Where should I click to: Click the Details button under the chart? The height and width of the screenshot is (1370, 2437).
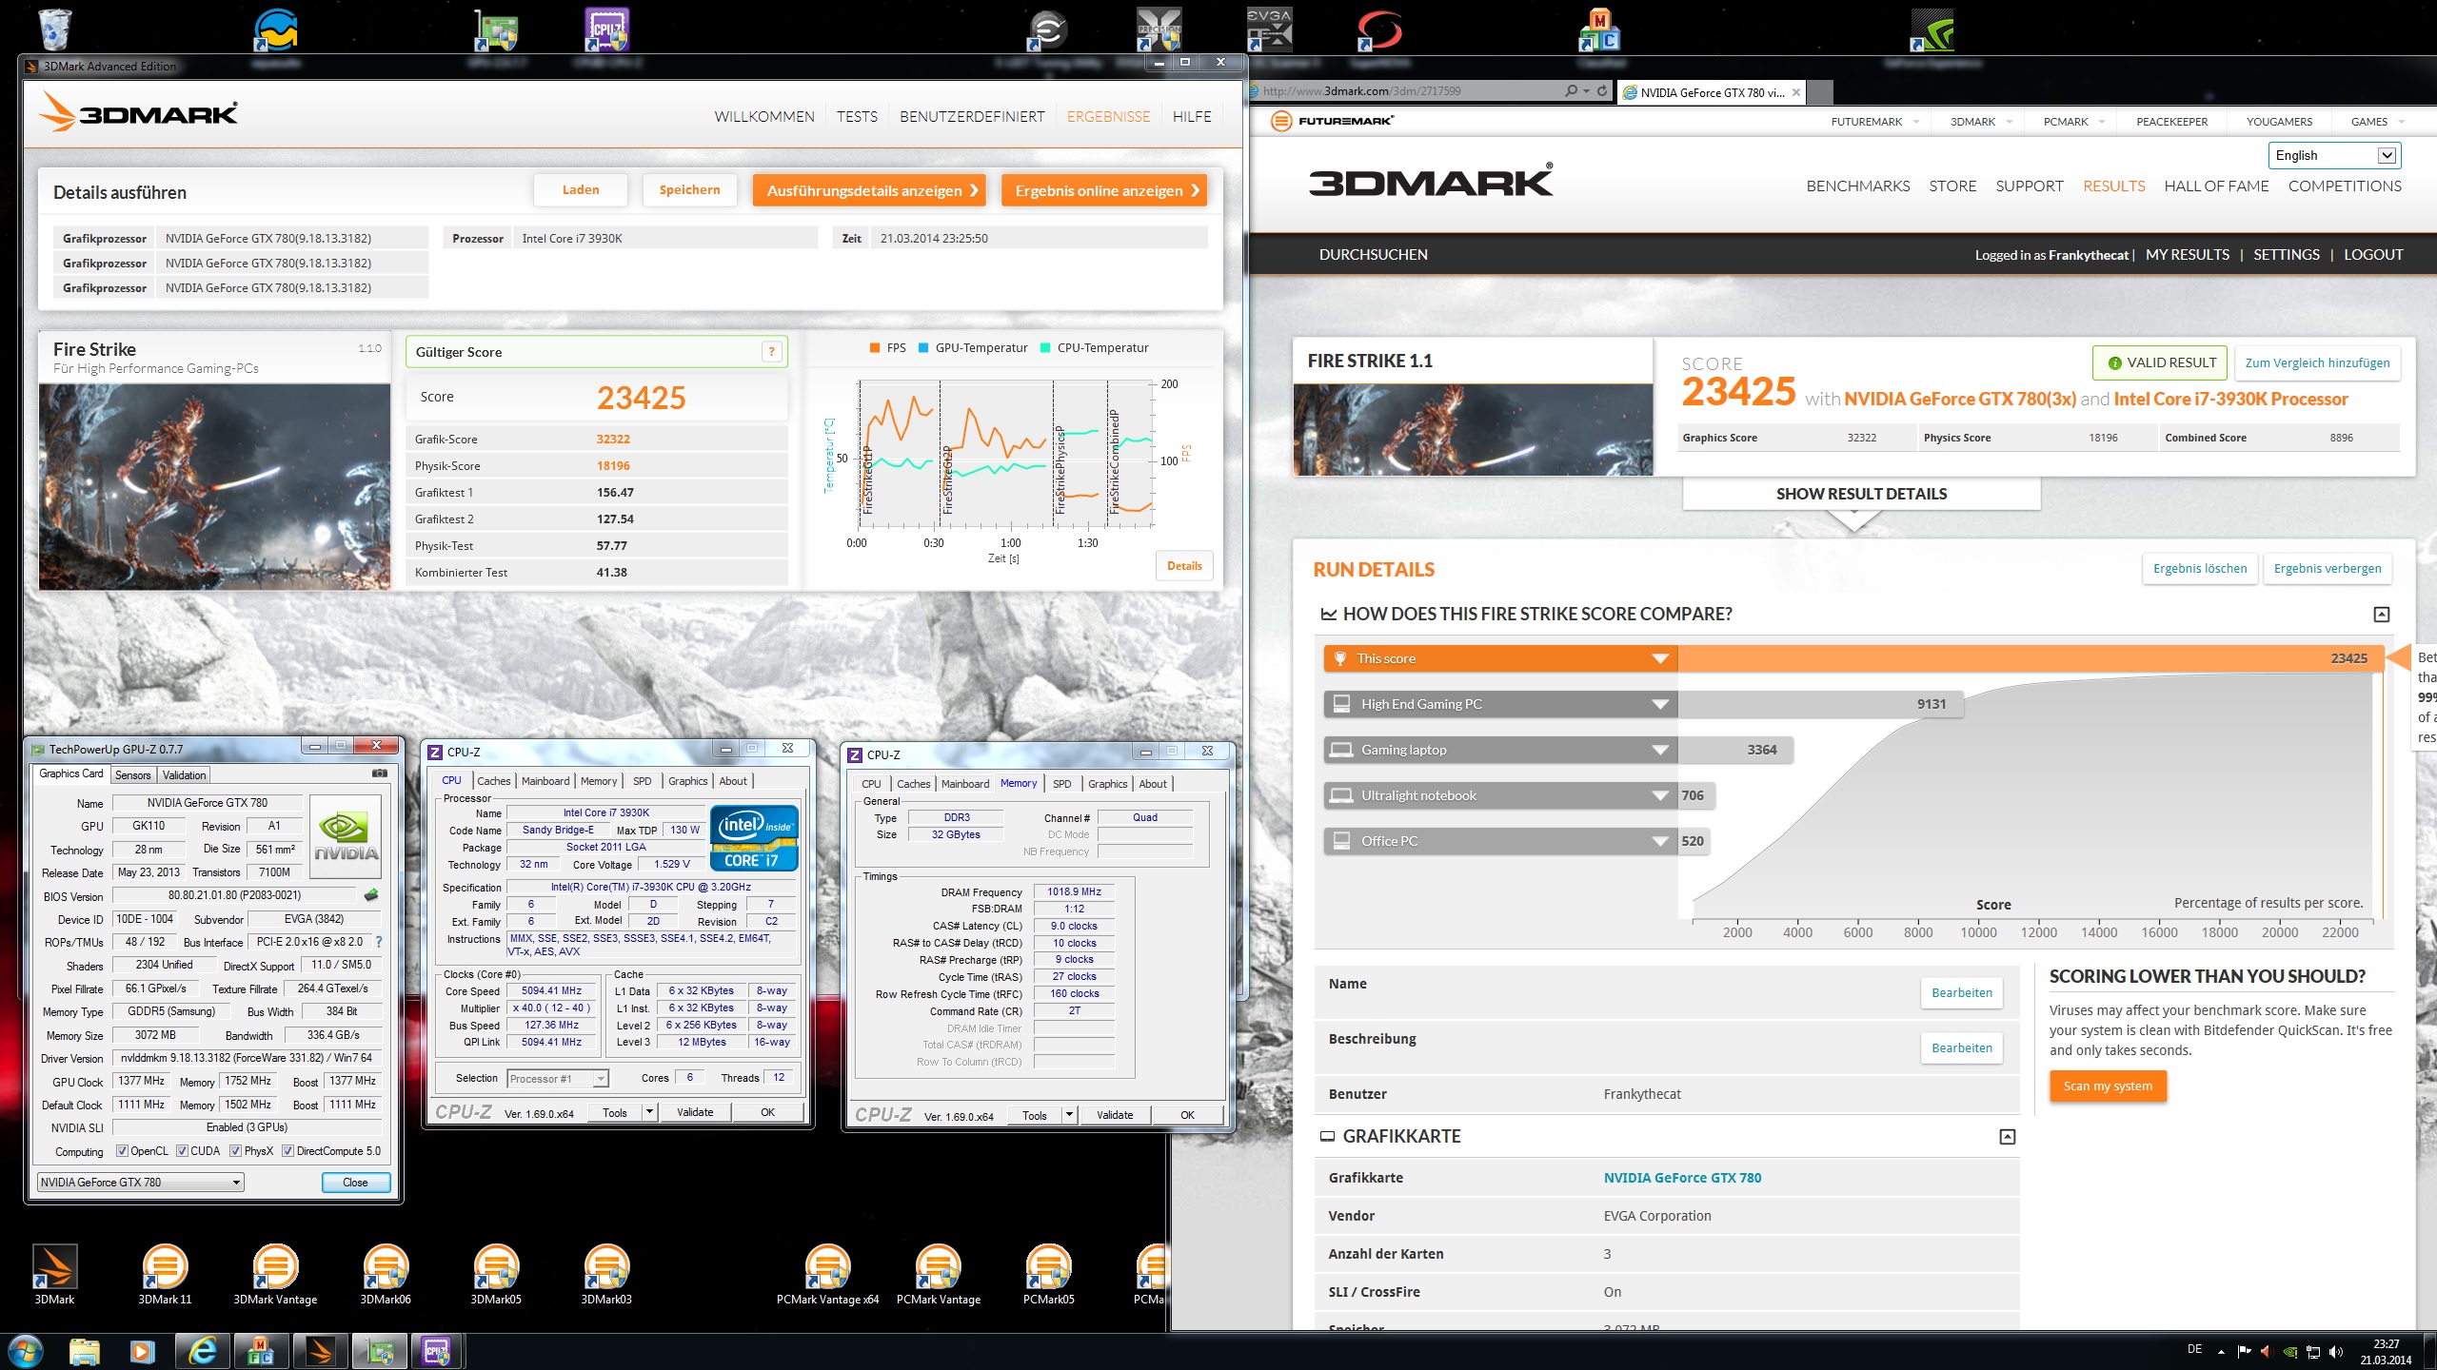click(x=1184, y=566)
